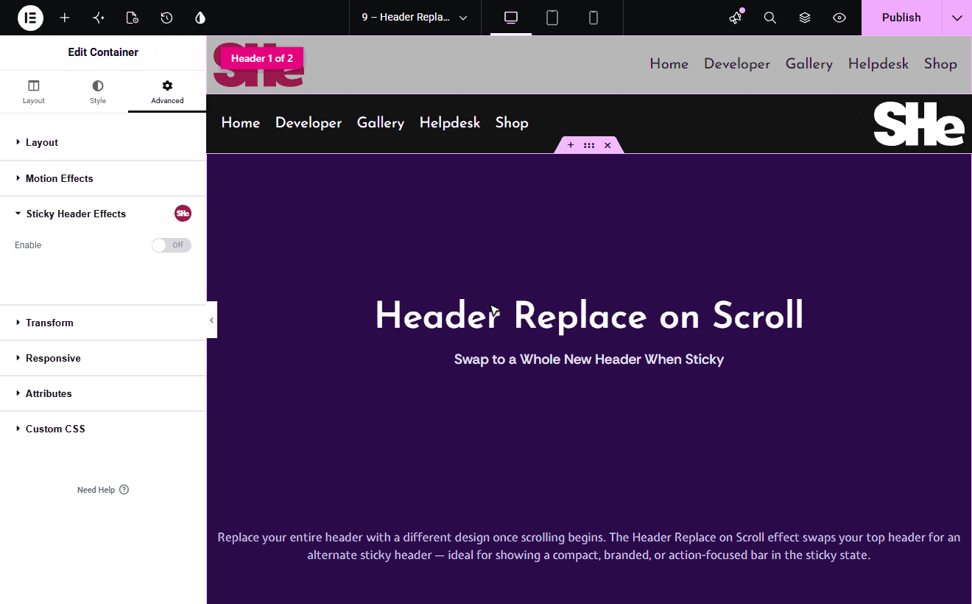Open the revision History icon
Screen dimensions: 972x604
click(166, 18)
